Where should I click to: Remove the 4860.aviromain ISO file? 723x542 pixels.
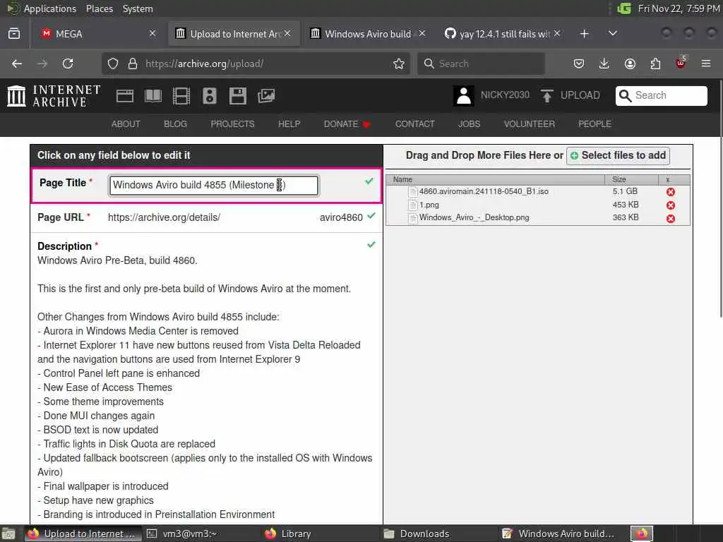pos(671,192)
